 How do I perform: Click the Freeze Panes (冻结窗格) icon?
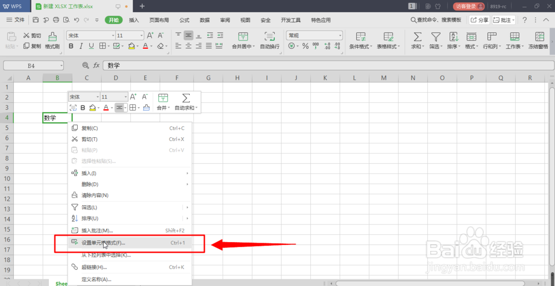(x=539, y=37)
